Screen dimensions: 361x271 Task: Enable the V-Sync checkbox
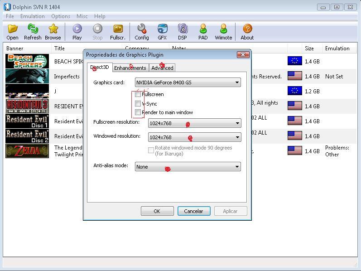(138, 103)
